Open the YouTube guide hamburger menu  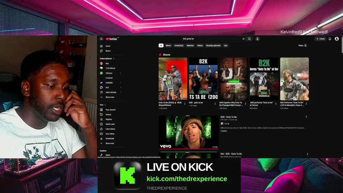click(x=101, y=39)
